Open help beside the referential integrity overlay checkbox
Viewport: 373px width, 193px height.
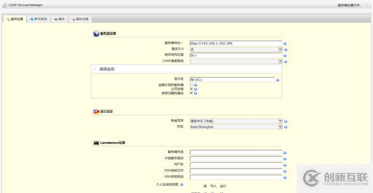pos(195,93)
